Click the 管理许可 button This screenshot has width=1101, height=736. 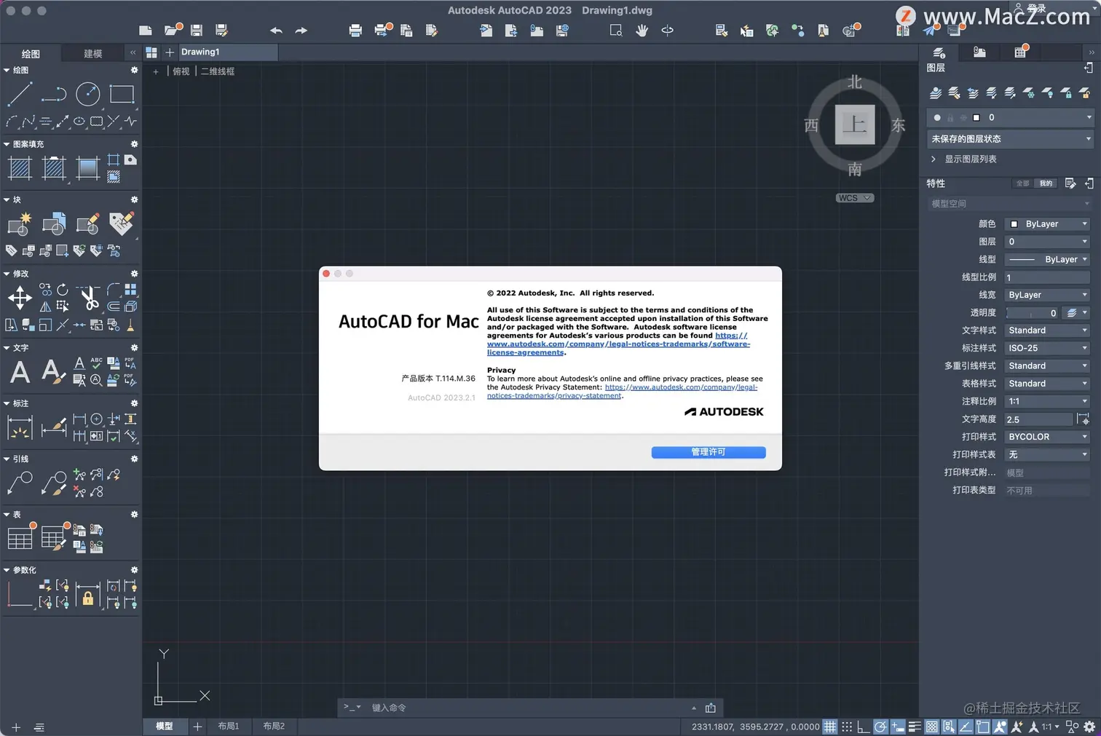click(x=709, y=452)
